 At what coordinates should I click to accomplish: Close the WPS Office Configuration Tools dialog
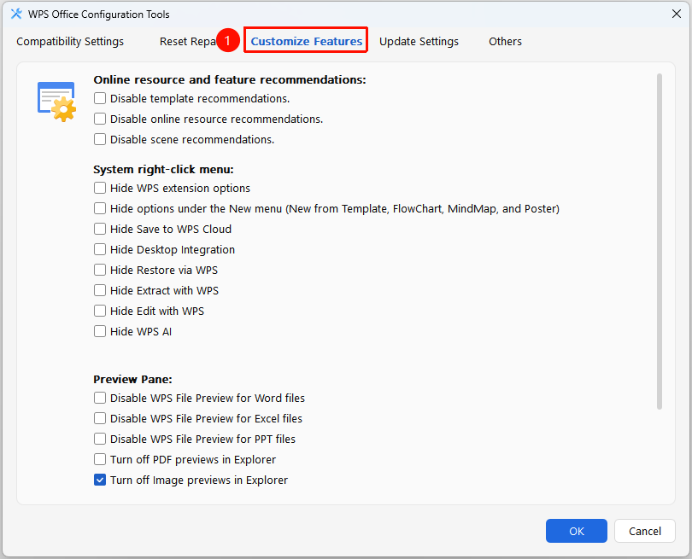click(676, 15)
